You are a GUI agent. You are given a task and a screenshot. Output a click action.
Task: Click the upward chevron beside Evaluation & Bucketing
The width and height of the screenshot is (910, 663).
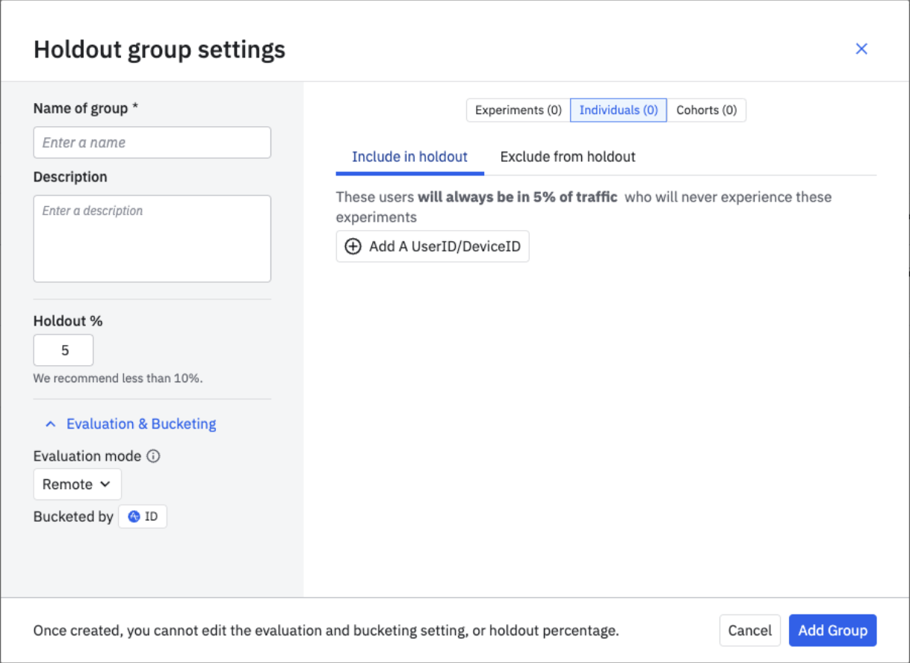point(50,423)
